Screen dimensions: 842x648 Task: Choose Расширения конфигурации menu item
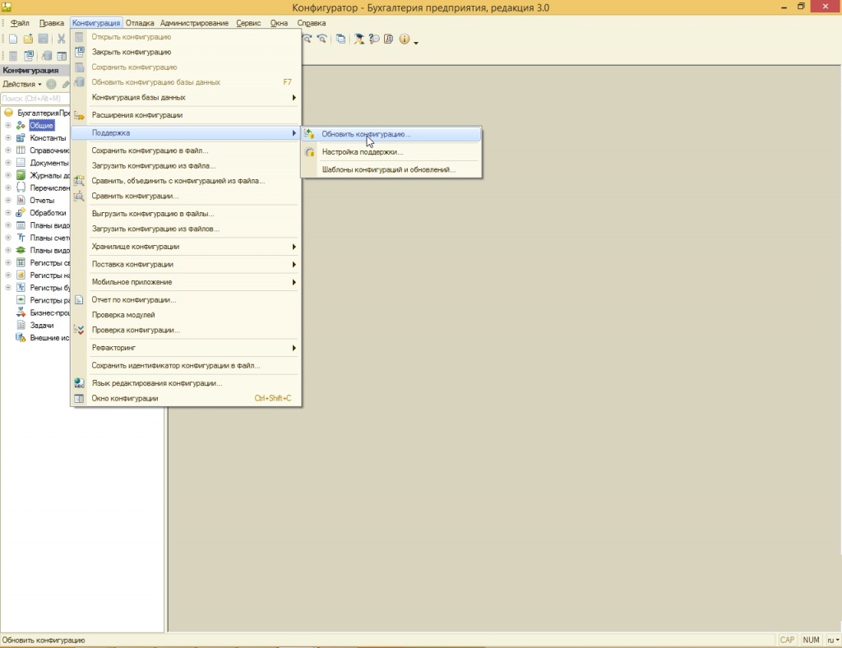point(186,115)
